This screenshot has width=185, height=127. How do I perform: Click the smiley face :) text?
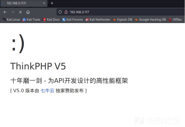pos(18,44)
